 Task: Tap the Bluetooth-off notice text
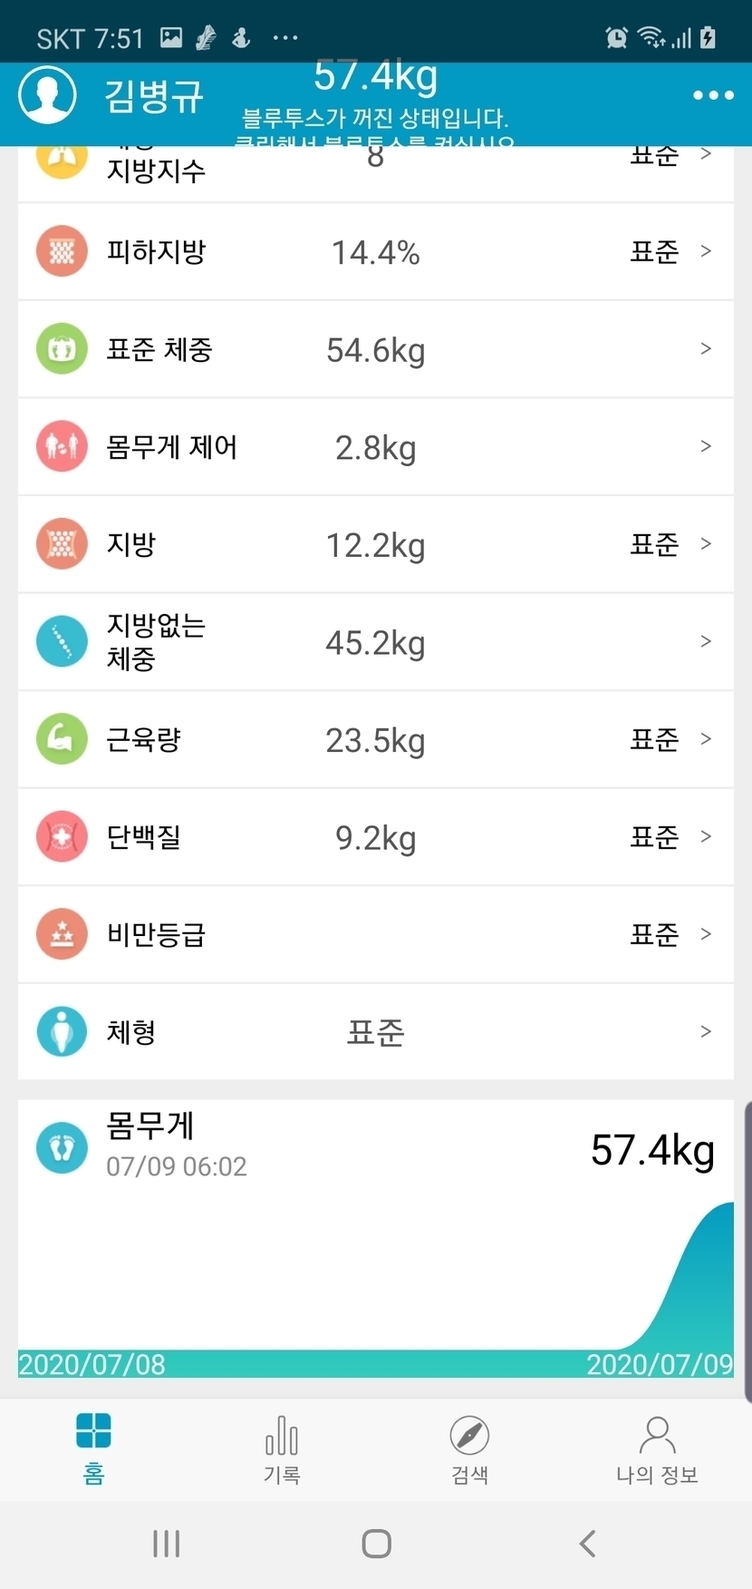tap(375, 119)
